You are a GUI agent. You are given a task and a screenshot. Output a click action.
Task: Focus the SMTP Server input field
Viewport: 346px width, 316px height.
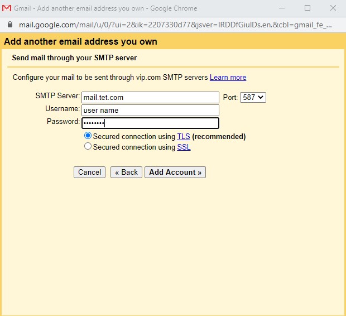(x=150, y=97)
